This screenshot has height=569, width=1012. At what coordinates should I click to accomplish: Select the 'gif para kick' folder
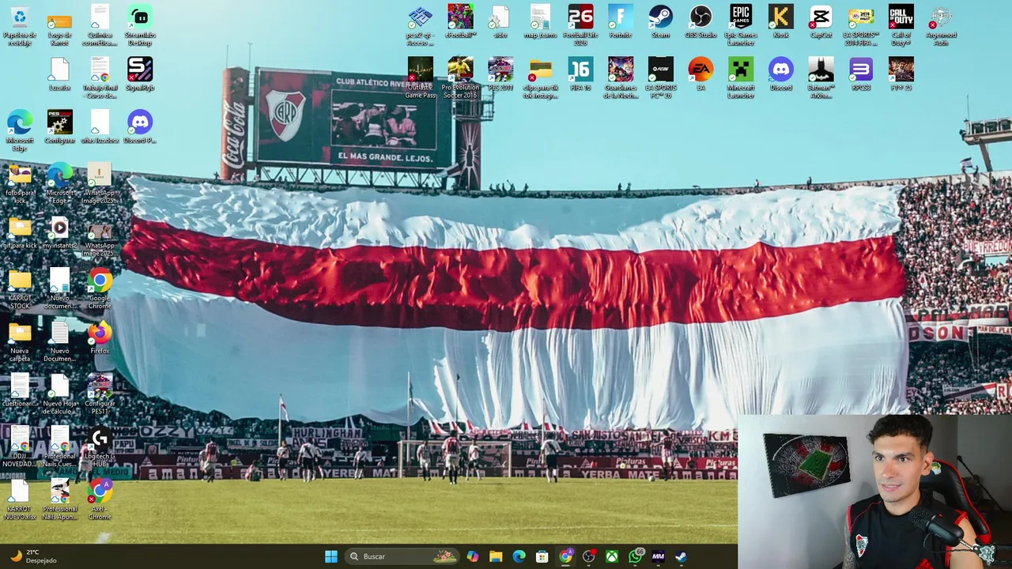coord(20,232)
